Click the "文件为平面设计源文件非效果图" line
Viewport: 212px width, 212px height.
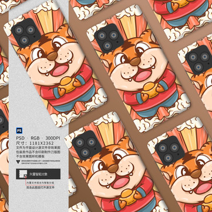click(x=38, y=148)
